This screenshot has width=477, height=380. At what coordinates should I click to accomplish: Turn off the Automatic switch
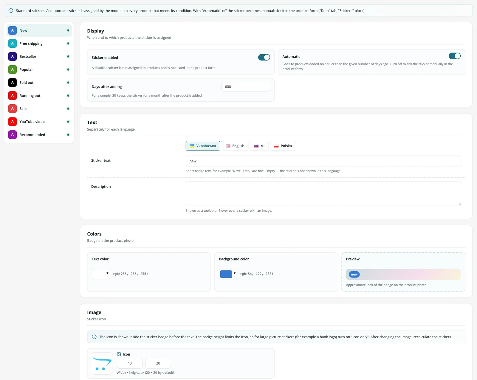tap(455, 56)
